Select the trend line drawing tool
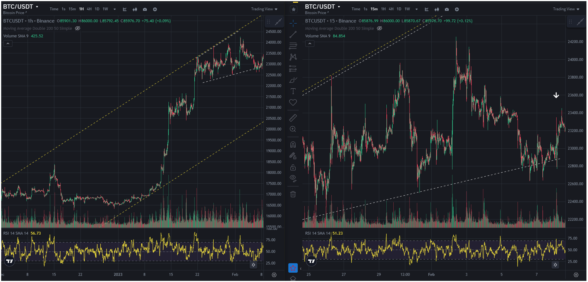Image resolution: width=588 pixels, height=282 pixels. coord(293,34)
